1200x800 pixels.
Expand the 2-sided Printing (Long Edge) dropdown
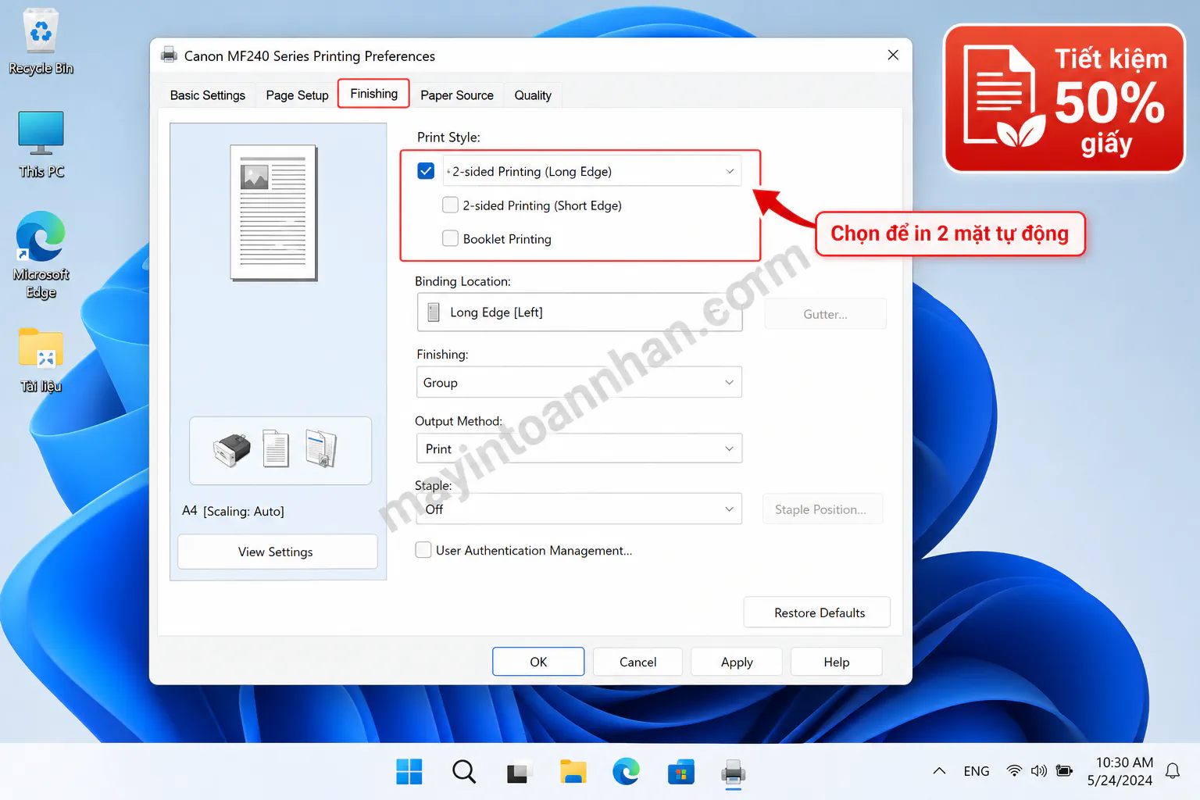(x=591, y=171)
